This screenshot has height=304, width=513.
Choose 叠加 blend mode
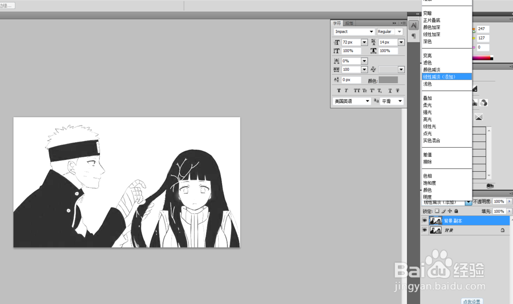pyautogui.click(x=427, y=98)
